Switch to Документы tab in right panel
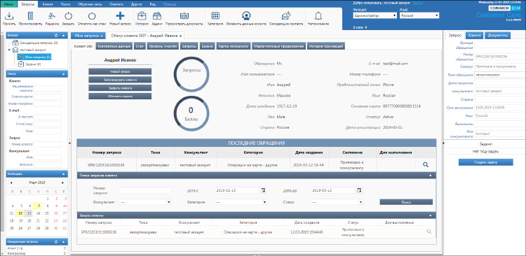The height and width of the screenshot is (256, 526). click(497, 36)
